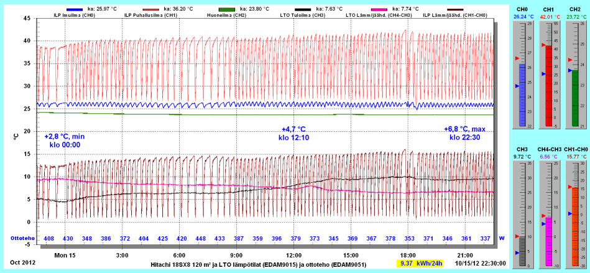Click the Ottoteho value 337

pyautogui.click(x=486, y=238)
